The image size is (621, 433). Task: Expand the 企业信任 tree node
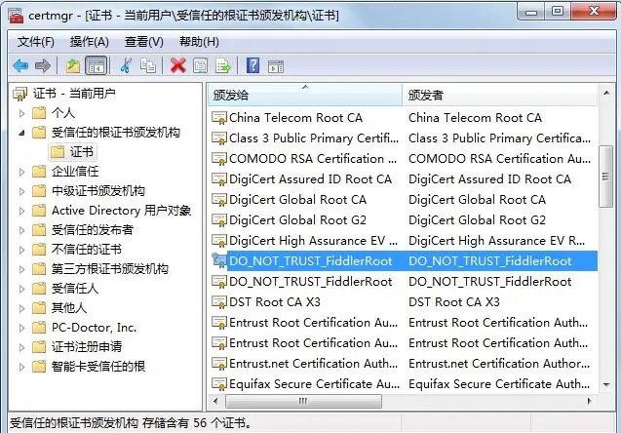point(21,172)
